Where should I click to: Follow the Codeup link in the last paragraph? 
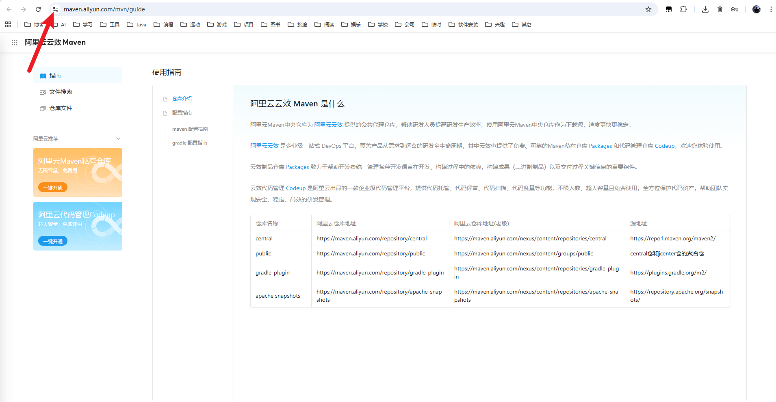tap(295, 188)
